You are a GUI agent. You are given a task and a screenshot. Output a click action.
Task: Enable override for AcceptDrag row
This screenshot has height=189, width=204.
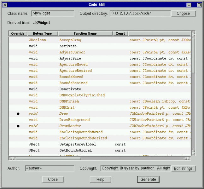pyautogui.click(x=18, y=40)
